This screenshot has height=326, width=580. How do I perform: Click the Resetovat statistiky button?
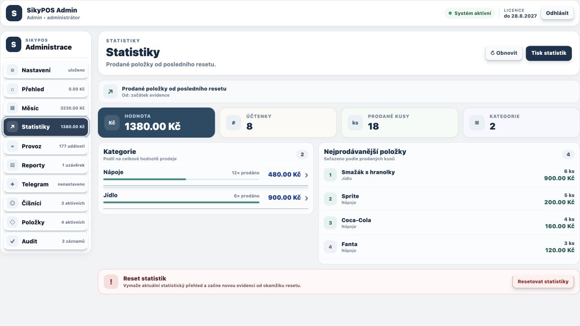pyautogui.click(x=543, y=282)
